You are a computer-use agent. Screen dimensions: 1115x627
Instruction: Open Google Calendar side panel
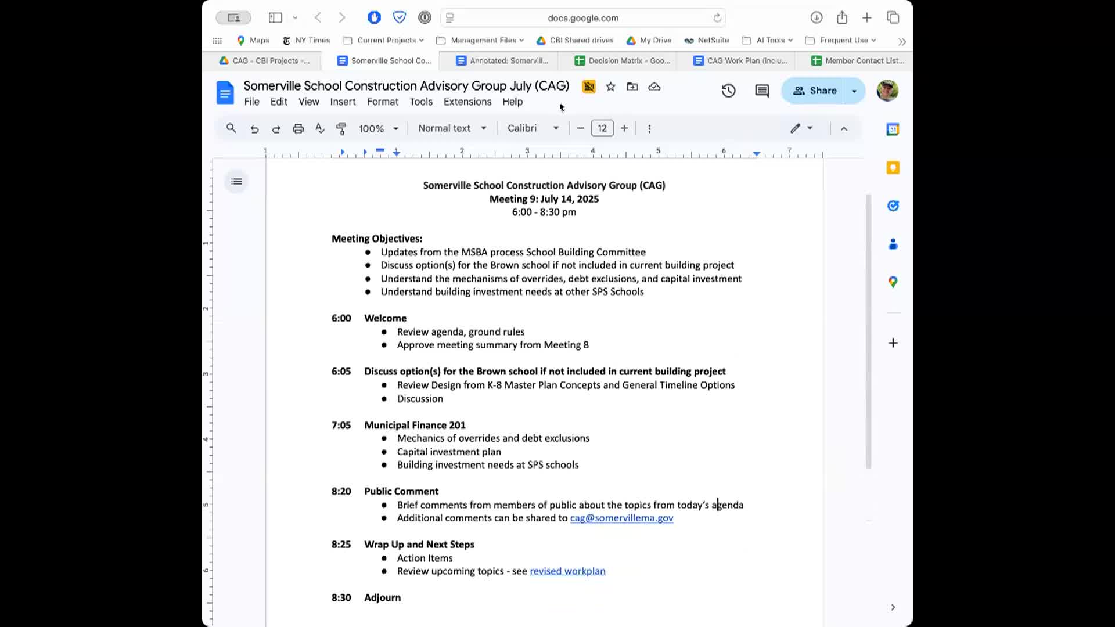click(x=893, y=129)
